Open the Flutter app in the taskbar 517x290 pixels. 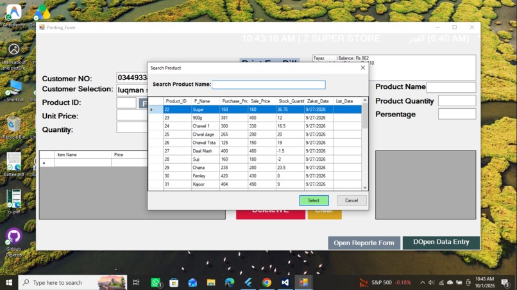point(248,282)
